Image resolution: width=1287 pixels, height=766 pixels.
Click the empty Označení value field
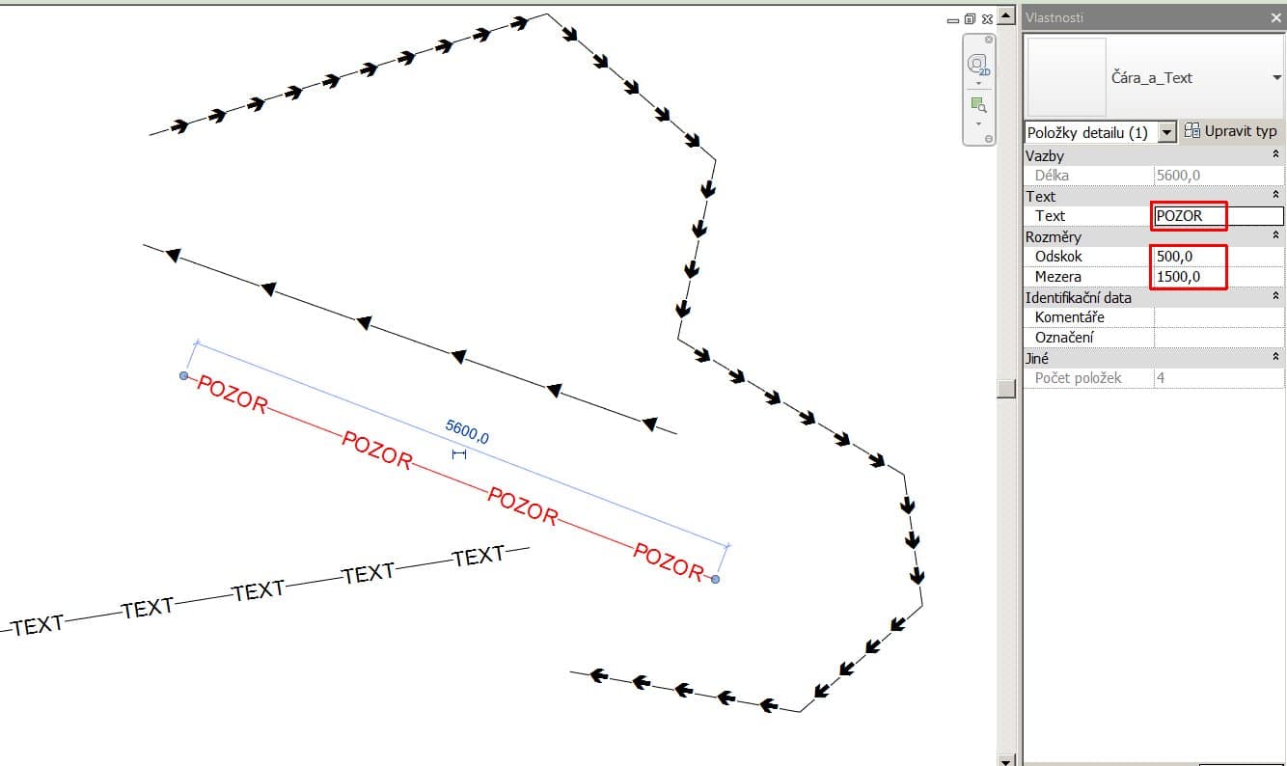tap(1219, 338)
